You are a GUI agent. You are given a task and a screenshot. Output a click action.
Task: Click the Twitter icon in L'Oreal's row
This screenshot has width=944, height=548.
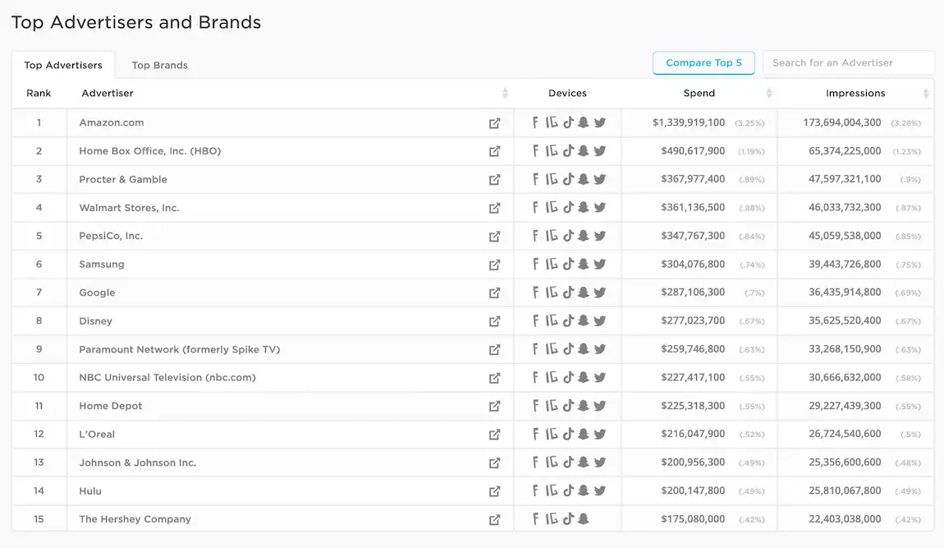[x=600, y=434]
